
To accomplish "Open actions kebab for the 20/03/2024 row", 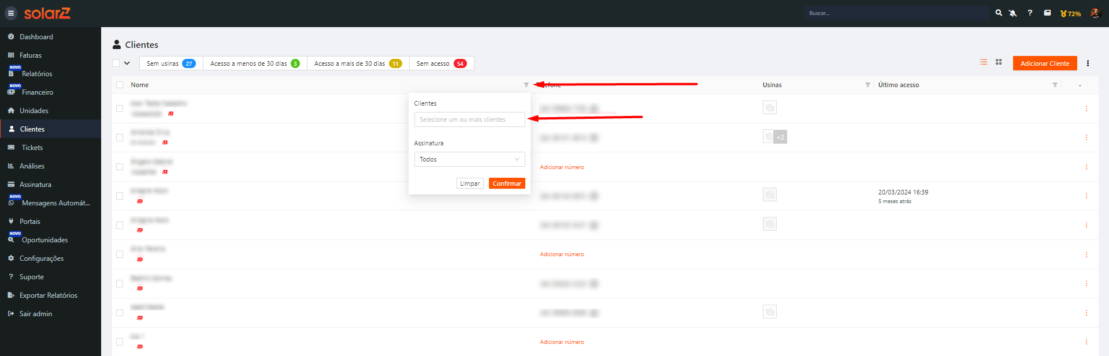I will click(1086, 196).
